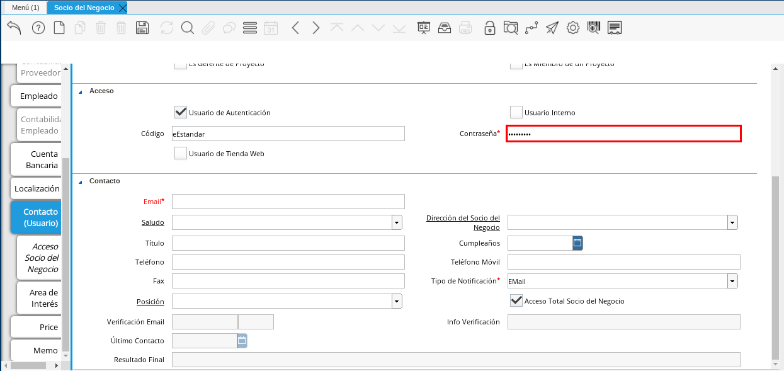Save the record using the floppy disk icon
784x371 pixels.
click(x=142, y=28)
